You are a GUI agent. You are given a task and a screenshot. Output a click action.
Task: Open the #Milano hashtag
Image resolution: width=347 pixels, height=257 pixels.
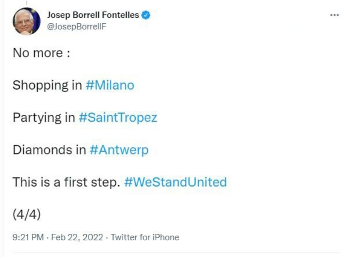[110, 85]
